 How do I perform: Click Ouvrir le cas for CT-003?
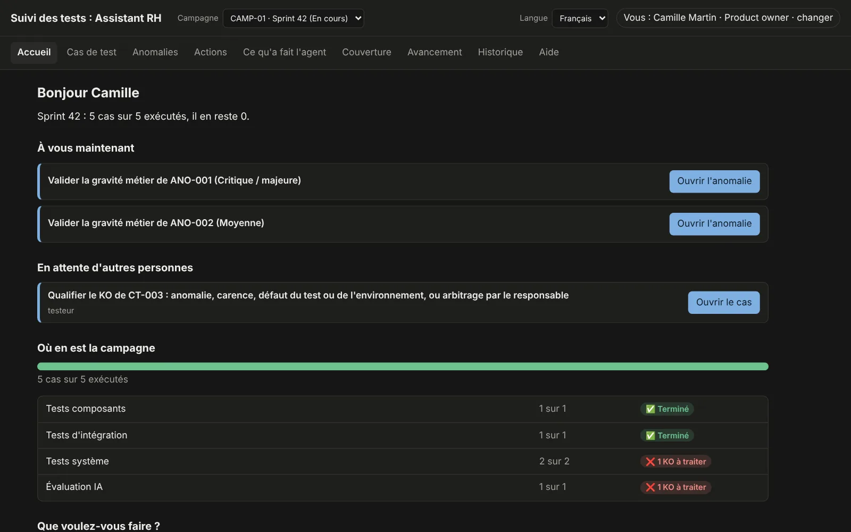coord(724,302)
